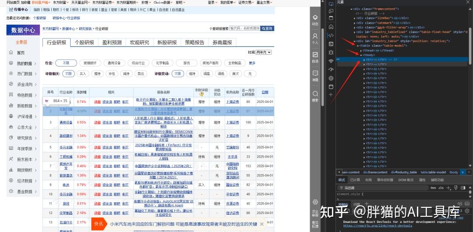Viewport: 473px width, 232px height.
Task: Open the 自选 chart icon in sidebar
Action: [315, 56]
